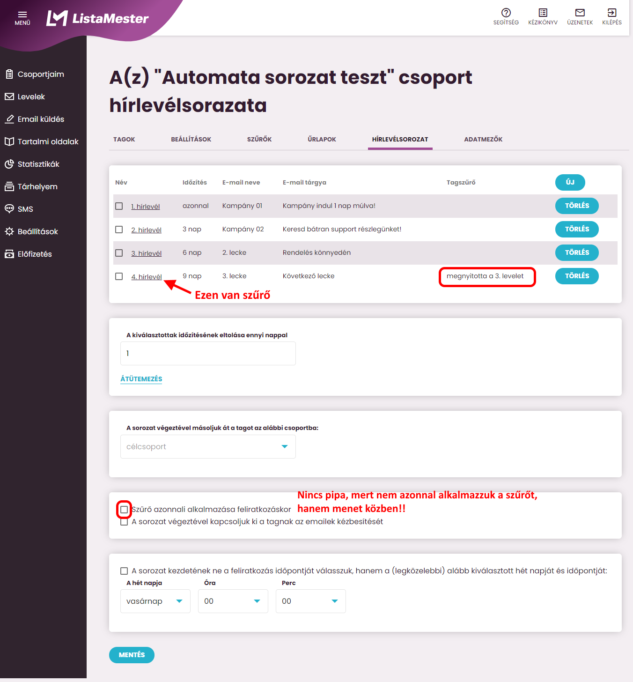Screen dimensions: 633x682
Task: Enable A sorozat végeztével kapcsoljuk ki checkbox
Action: pos(124,522)
